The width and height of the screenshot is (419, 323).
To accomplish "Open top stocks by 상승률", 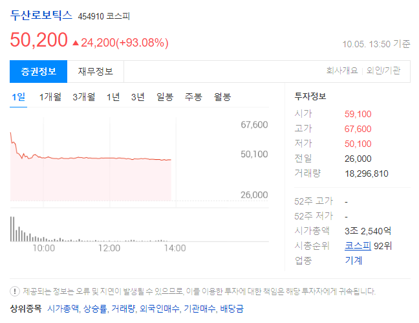I will point(95,309).
